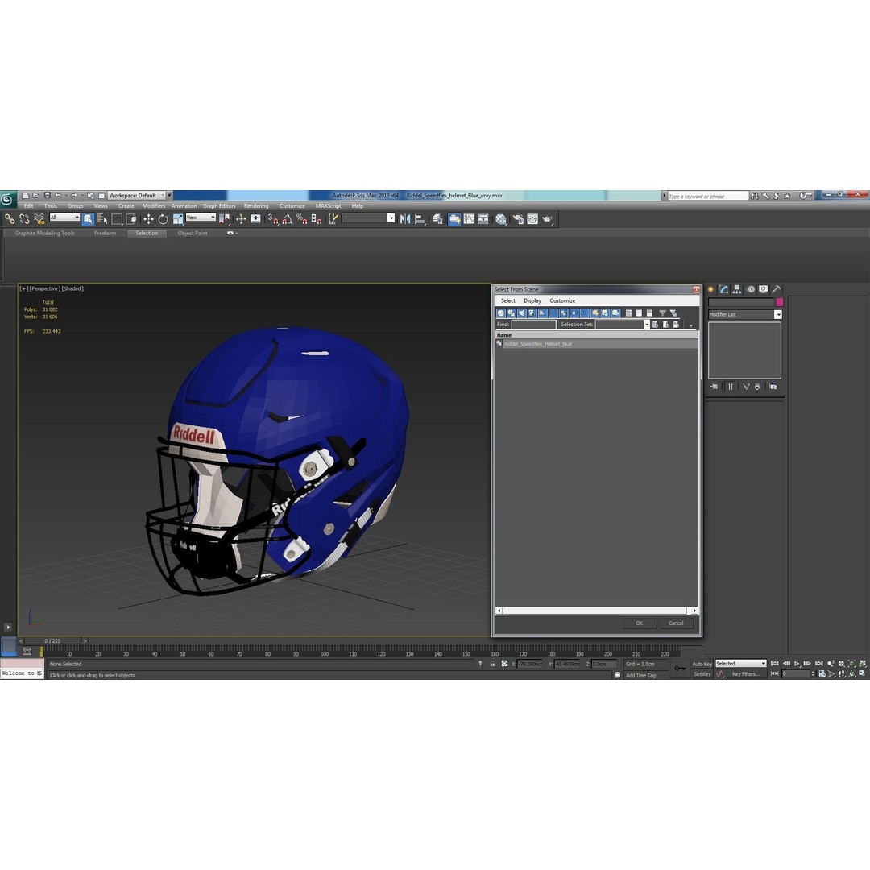
Task: Click the Save File icon in quick access toolbar
Action: point(48,195)
